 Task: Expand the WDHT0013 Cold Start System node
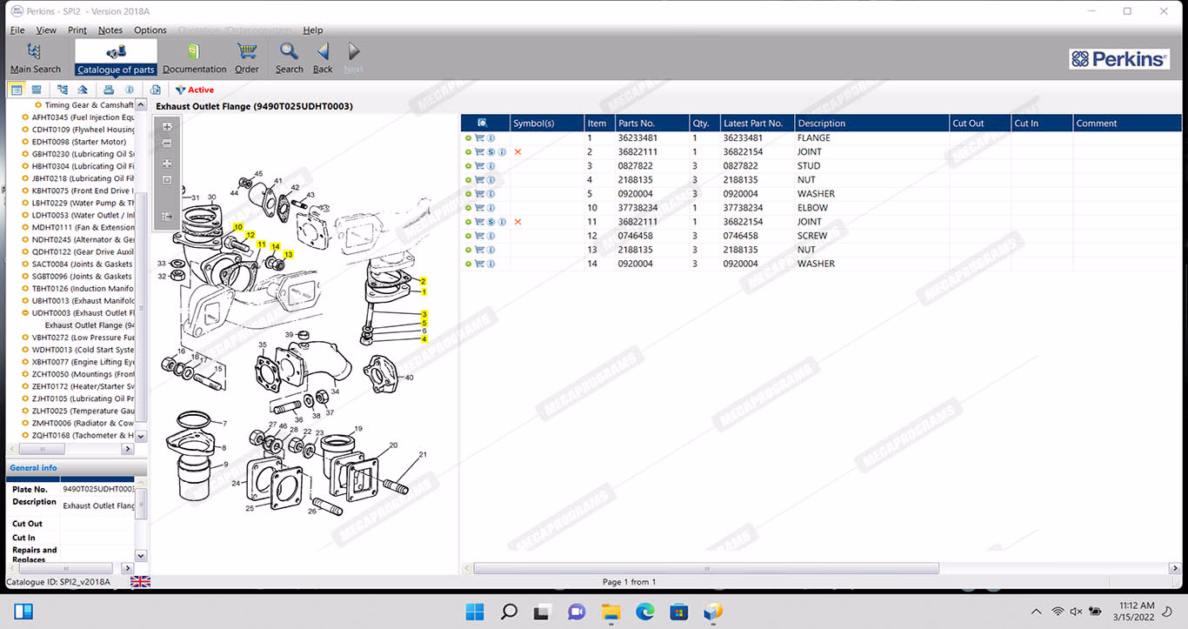(25, 350)
